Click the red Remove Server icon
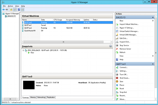The width and height of the screenshot is (158, 105). (x=117, y=49)
